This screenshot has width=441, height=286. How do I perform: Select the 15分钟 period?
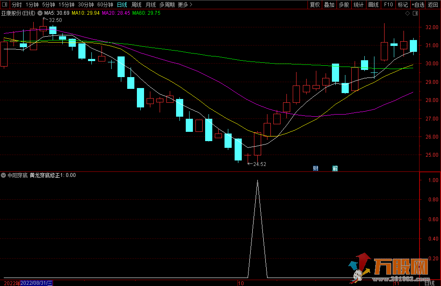[67, 5]
